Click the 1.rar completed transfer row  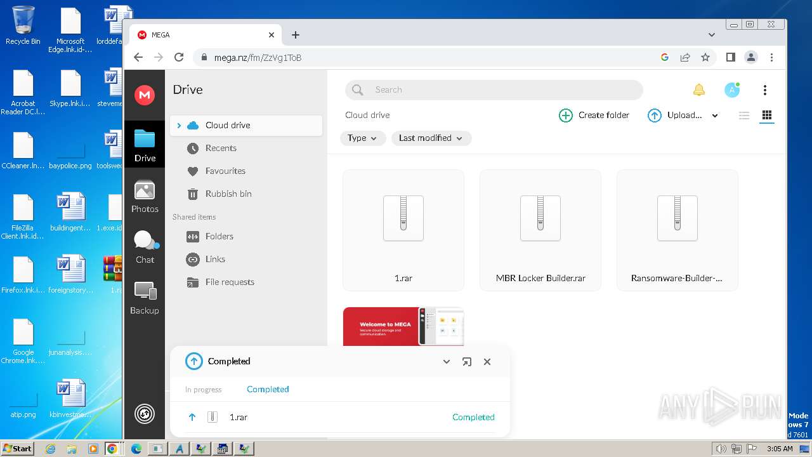[x=340, y=417]
